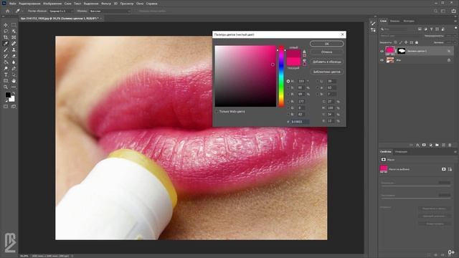Select the Horizontal Type tool
Image resolution: width=459 pixels, height=258 pixels.
tap(6, 75)
